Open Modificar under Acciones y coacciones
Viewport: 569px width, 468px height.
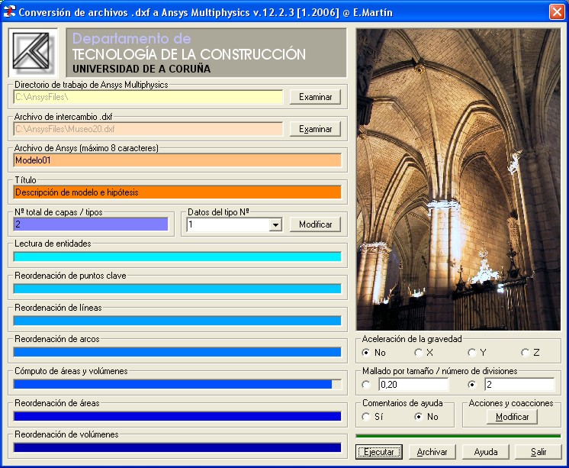click(512, 417)
